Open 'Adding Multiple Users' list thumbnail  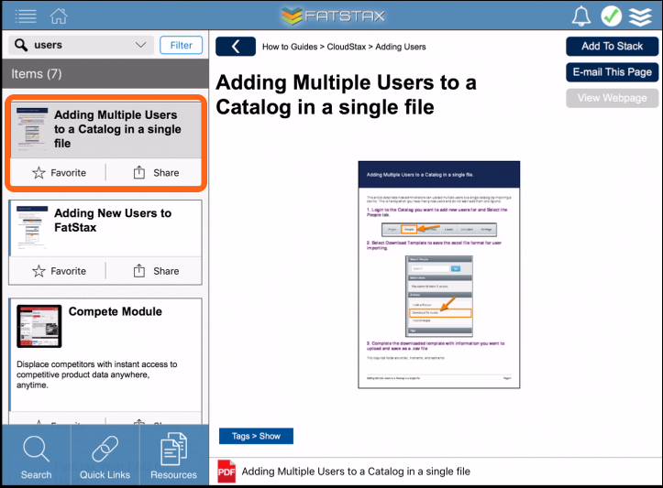tap(32, 129)
